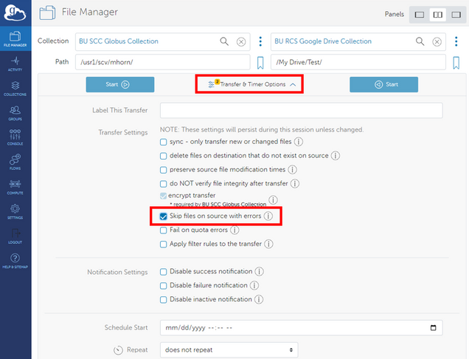The height and width of the screenshot is (359, 469).
Task: Show info for sync option
Action: [x=298, y=142]
